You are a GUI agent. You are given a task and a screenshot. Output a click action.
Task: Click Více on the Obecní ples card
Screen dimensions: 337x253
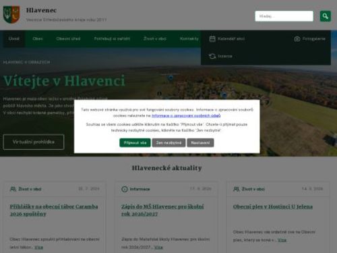point(282,240)
